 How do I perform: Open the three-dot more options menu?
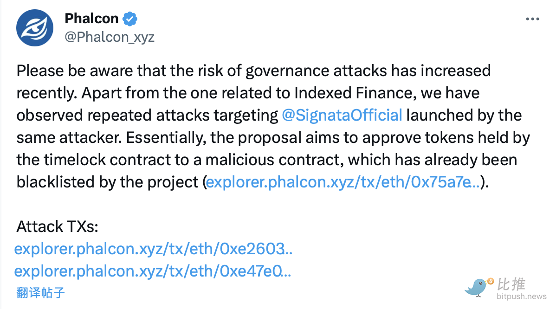(x=532, y=19)
